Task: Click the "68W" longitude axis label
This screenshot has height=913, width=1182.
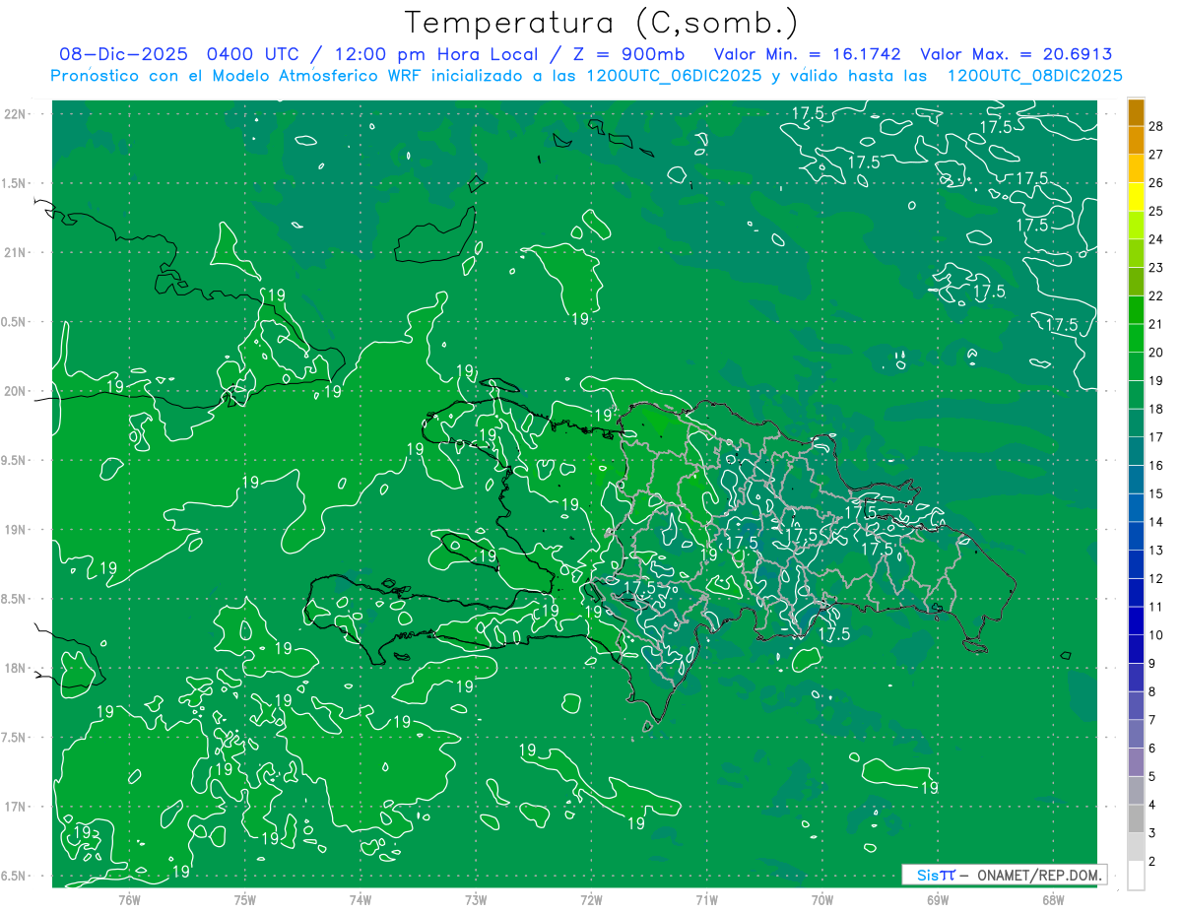Action: [1053, 900]
